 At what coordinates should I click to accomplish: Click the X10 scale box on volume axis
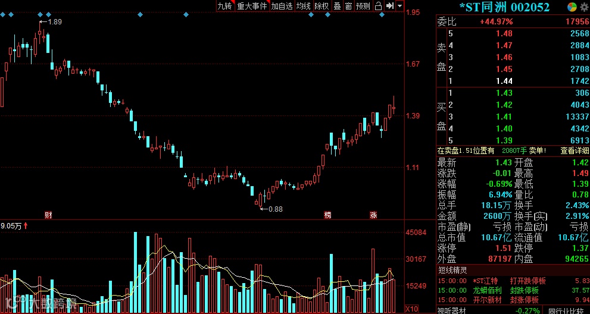tap(411, 309)
